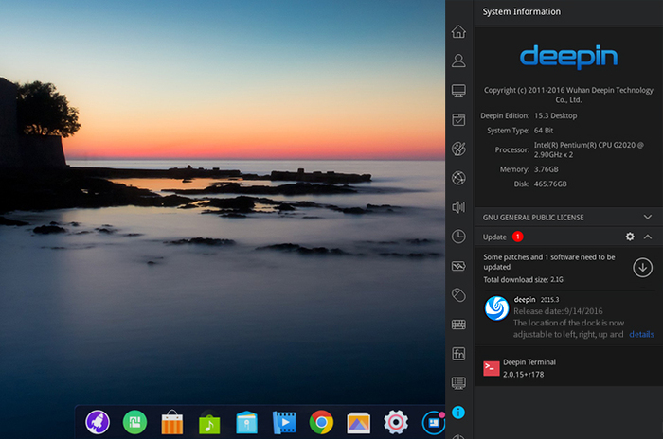
Task: Click details link for deepin update
Action: [x=641, y=334]
